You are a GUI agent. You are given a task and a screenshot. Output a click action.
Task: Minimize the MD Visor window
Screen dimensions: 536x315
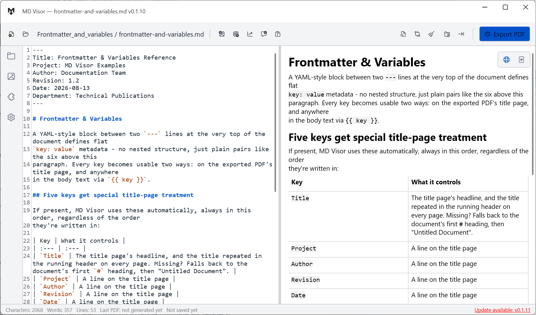(485, 7)
